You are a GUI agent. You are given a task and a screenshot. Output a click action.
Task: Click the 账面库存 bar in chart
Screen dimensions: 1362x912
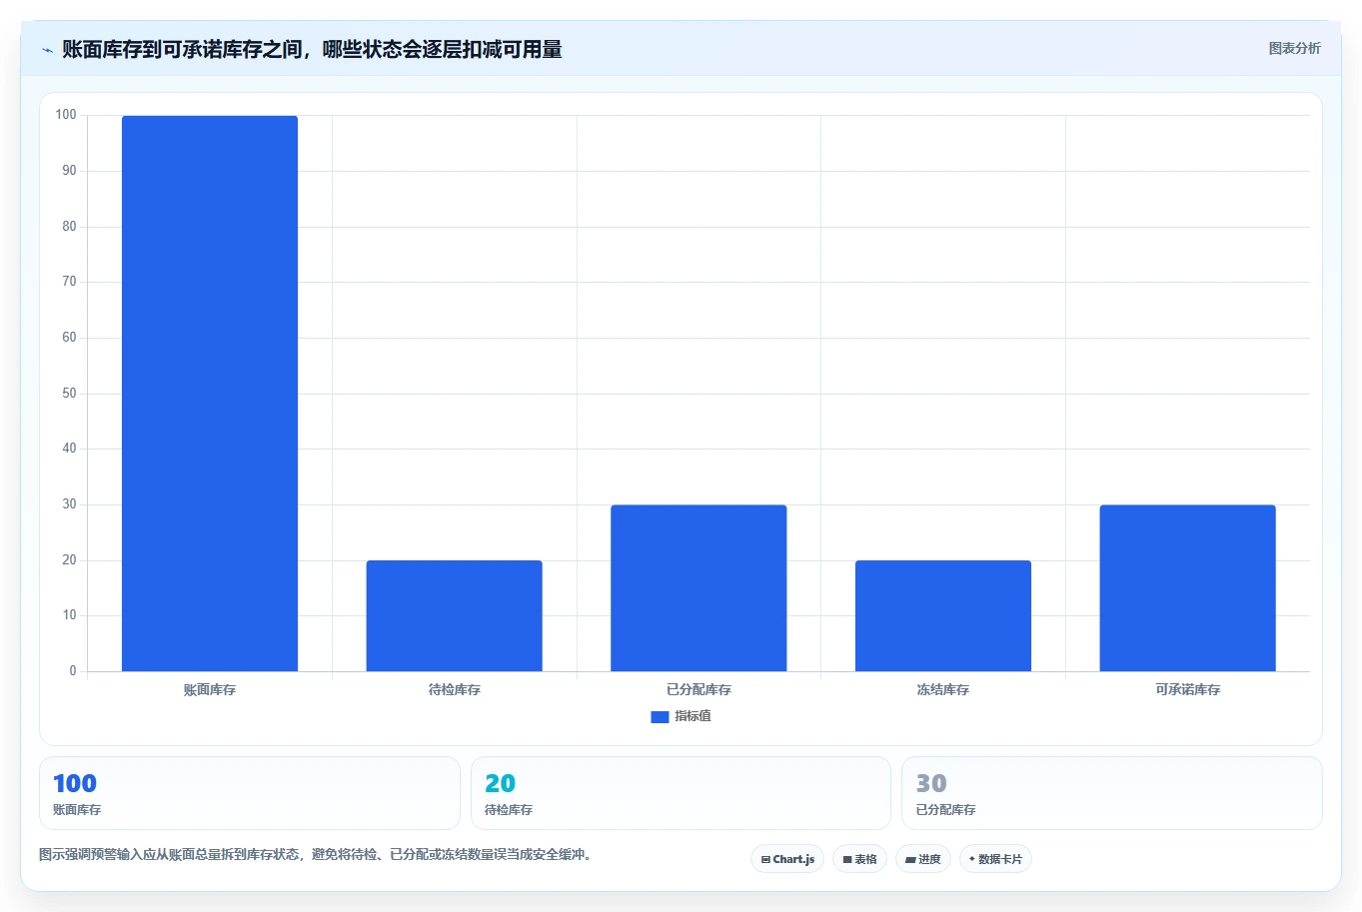click(x=210, y=394)
